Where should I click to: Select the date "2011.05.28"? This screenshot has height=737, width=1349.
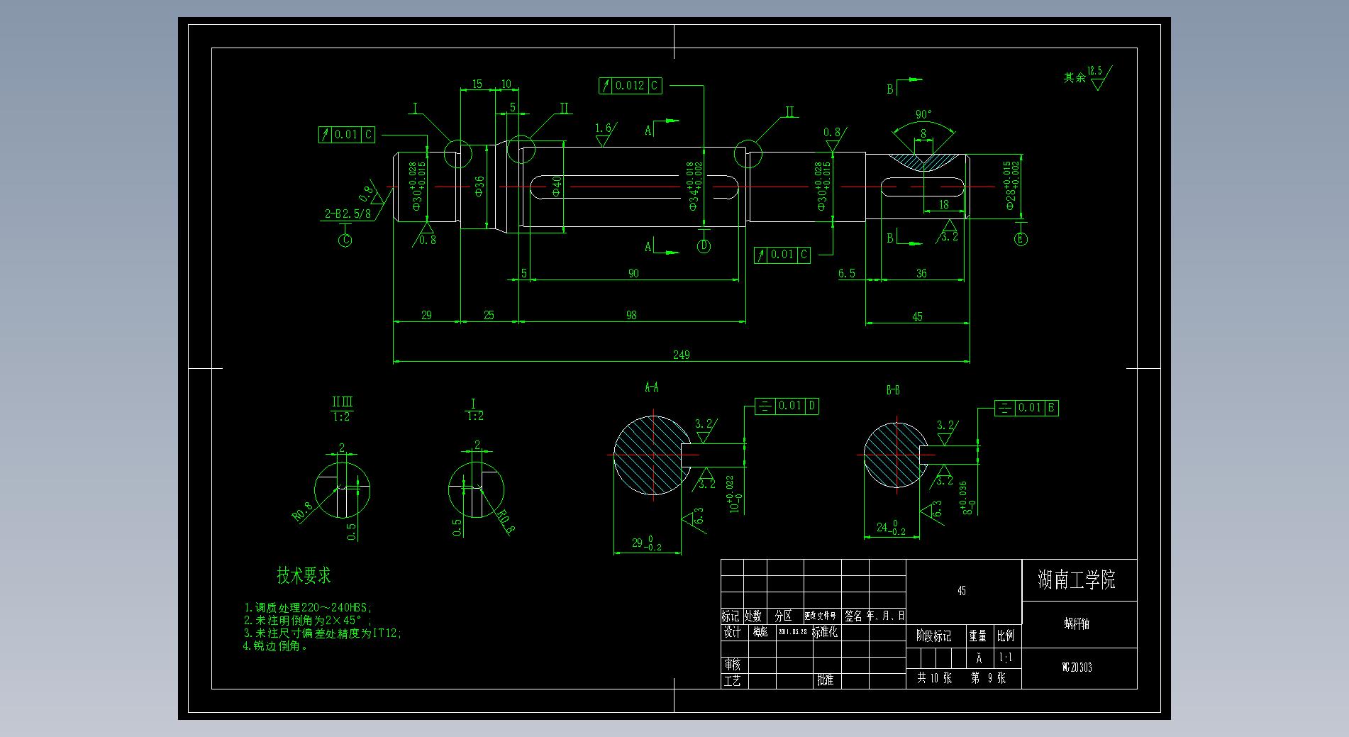pos(793,631)
